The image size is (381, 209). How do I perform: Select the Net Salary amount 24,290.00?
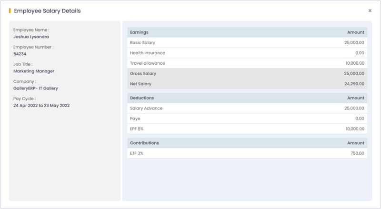pos(353,84)
